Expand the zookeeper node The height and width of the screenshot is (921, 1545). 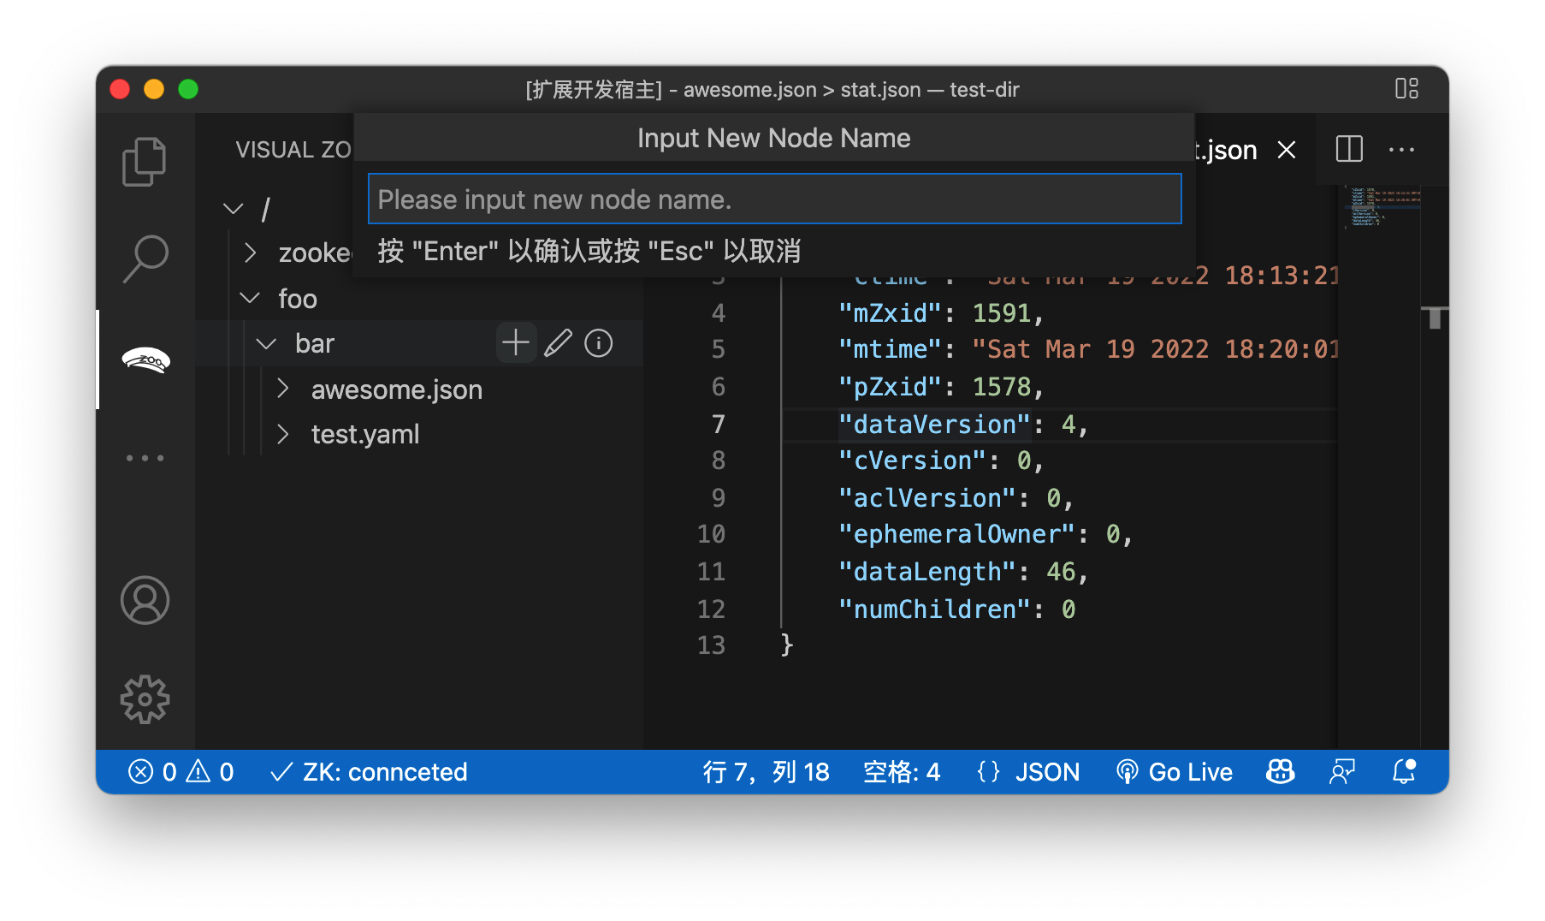tap(250, 253)
